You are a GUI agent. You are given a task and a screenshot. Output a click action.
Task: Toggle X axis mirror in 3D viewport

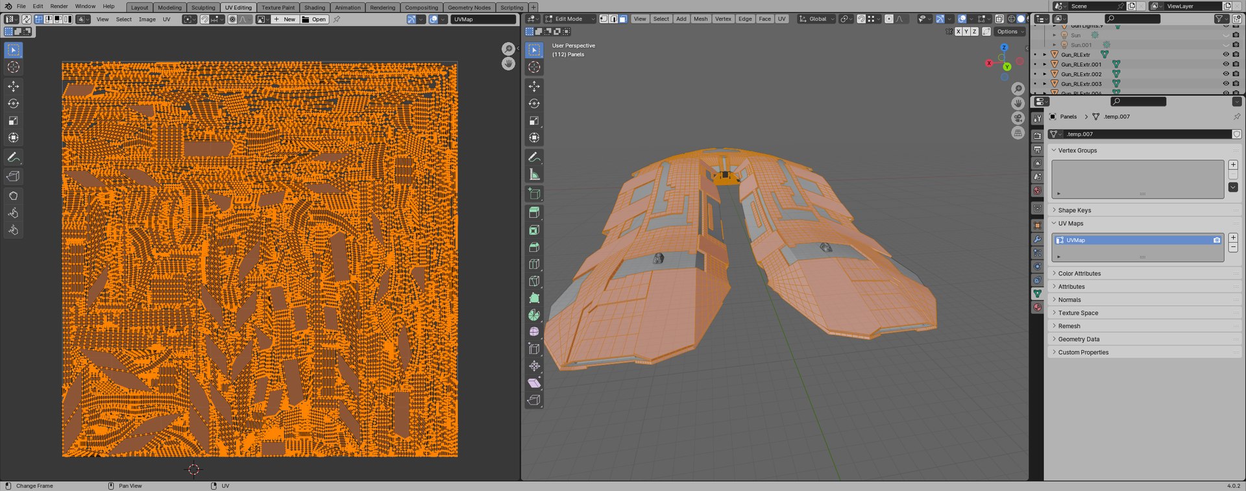tap(959, 32)
